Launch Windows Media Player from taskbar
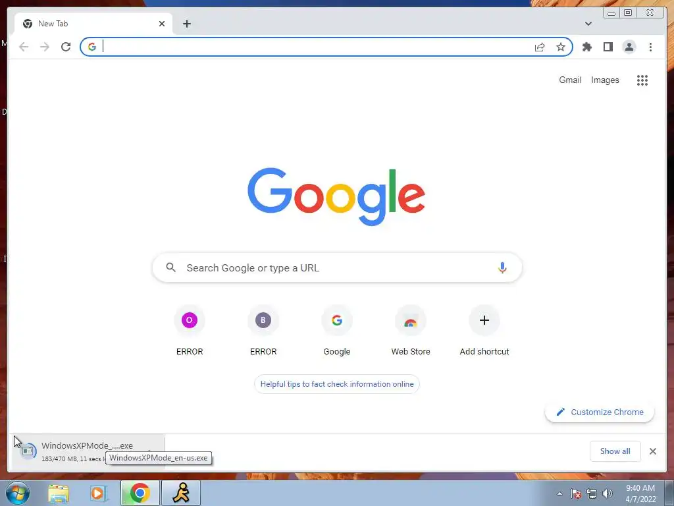This screenshot has height=506, width=674. tap(99, 493)
